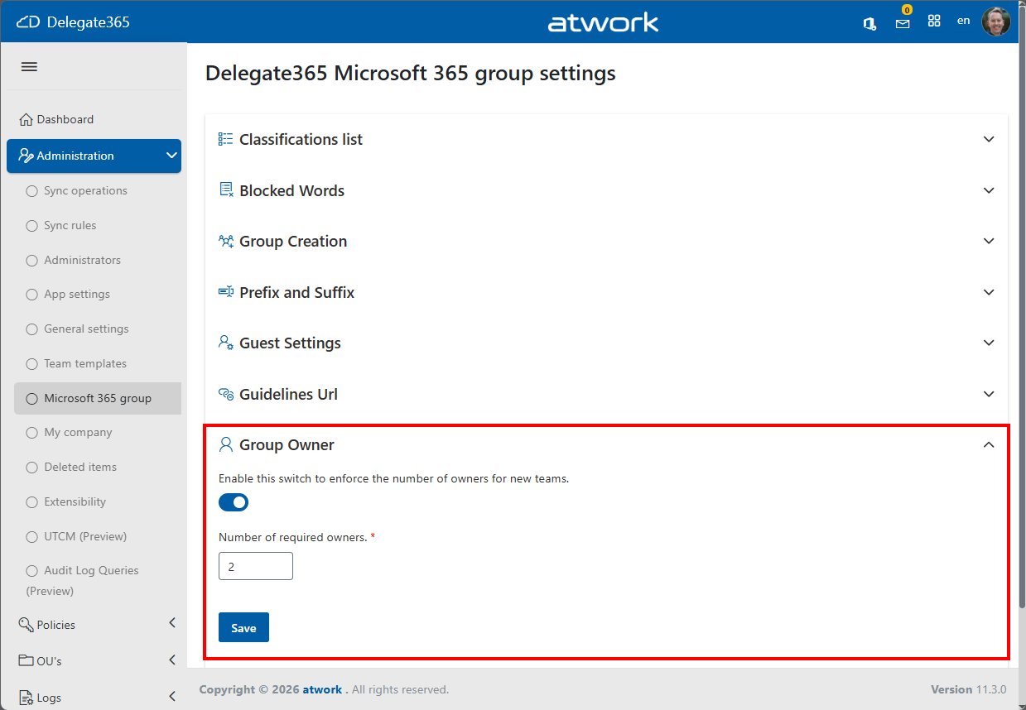Image resolution: width=1026 pixels, height=710 pixels.
Task: Click the Delegate365 logo
Action: [74, 22]
